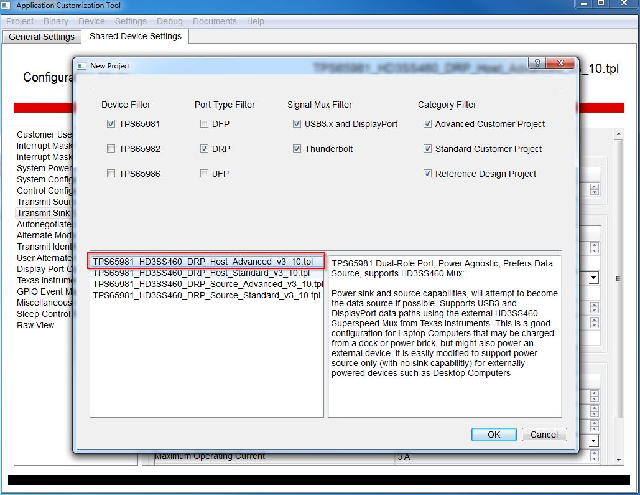
Task: Select Control Config in the settings list
Action: (x=44, y=191)
